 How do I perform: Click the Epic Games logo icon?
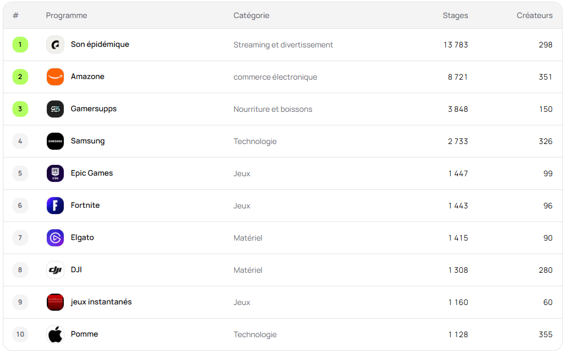click(x=55, y=173)
